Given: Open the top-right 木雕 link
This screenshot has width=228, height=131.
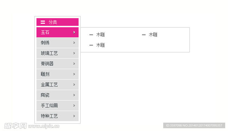Looking at the screenshot, I should (x=153, y=35).
